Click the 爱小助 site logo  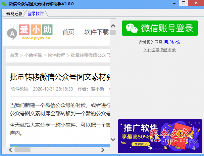(30, 32)
